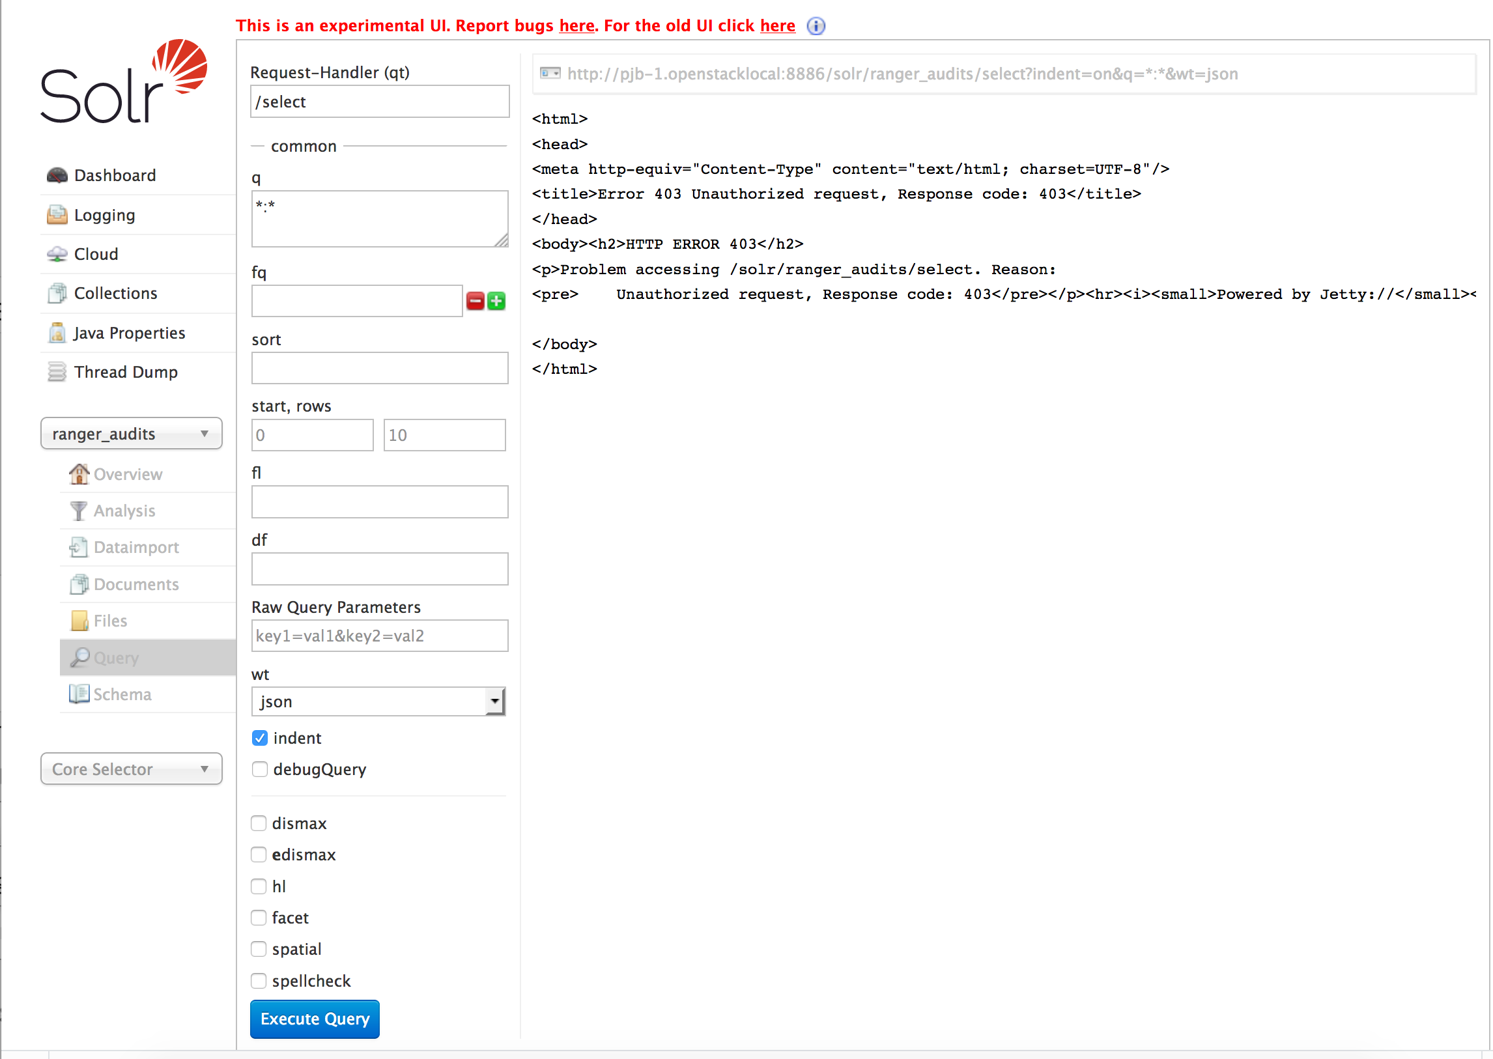The width and height of the screenshot is (1493, 1059).
Task: Enable the debugQuery checkbox
Action: coord(260,769)
